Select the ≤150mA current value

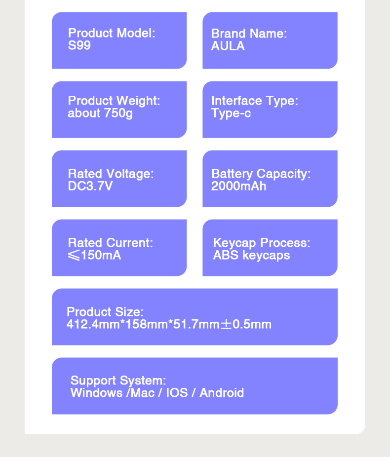point(94,255)
